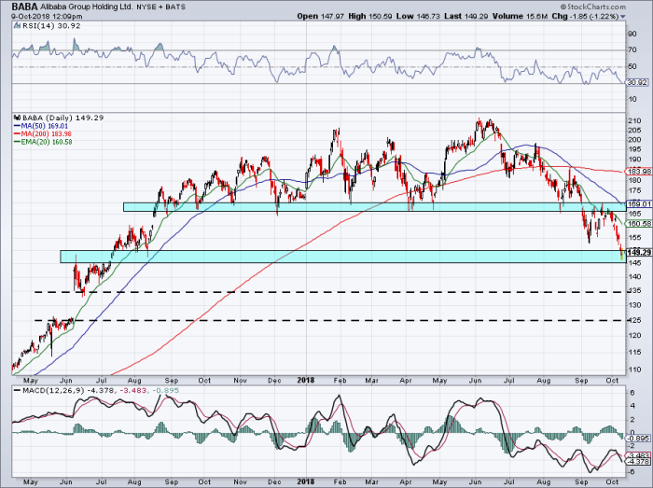
Task: Click the bold 149.29 last price tag
Action: tap(639, 252)
